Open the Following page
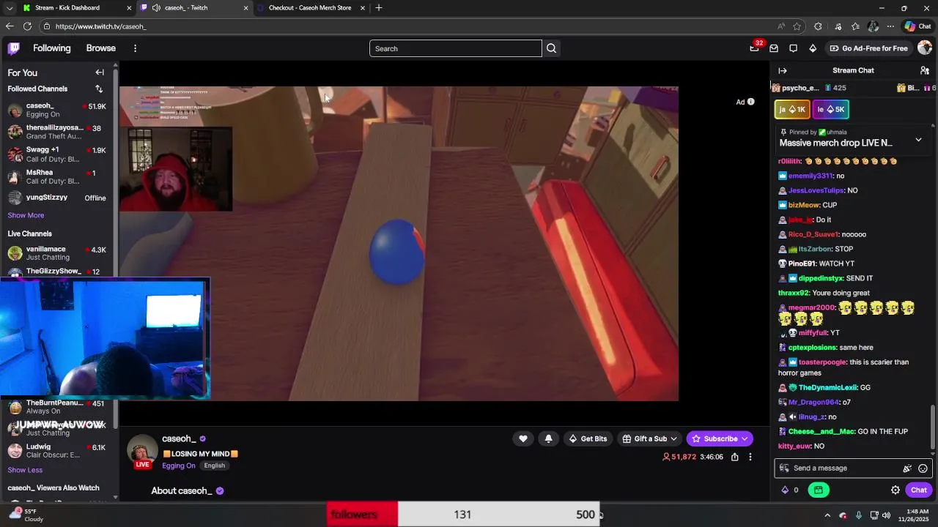 (52, 48)
